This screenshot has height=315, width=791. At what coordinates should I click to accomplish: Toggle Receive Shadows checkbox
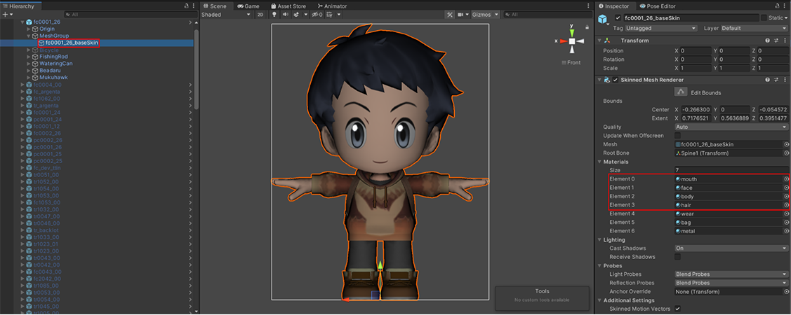point(677,257)
